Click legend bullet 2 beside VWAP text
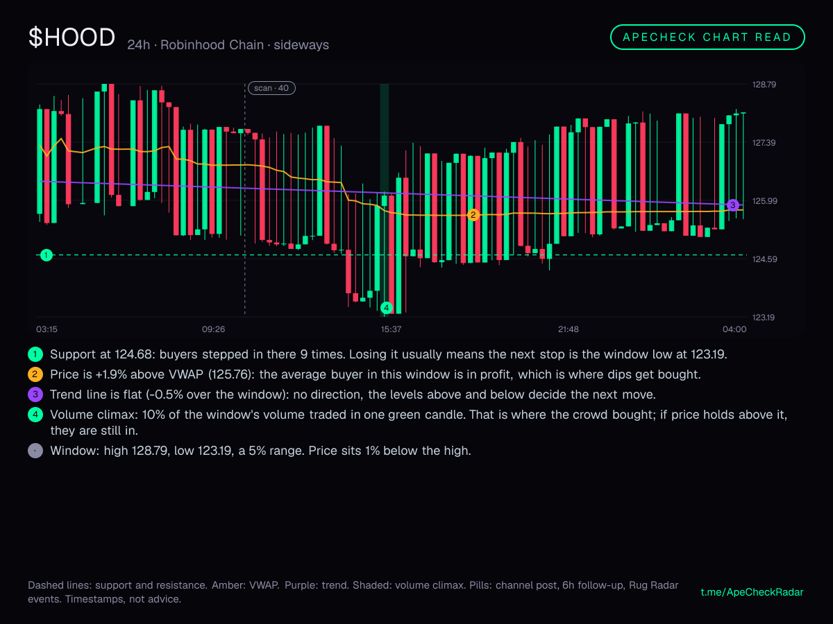The width and height of the screenshot is (833, 624). click(35, 374)
